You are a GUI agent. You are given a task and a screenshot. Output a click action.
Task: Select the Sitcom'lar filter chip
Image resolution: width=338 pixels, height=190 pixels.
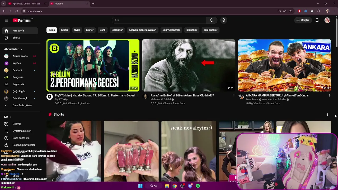[117, 30]
